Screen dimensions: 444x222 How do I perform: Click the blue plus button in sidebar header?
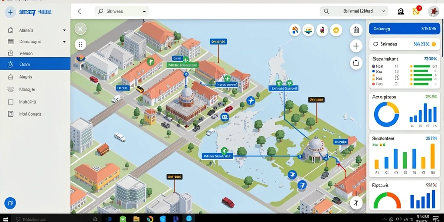click(x=10, y=12)
